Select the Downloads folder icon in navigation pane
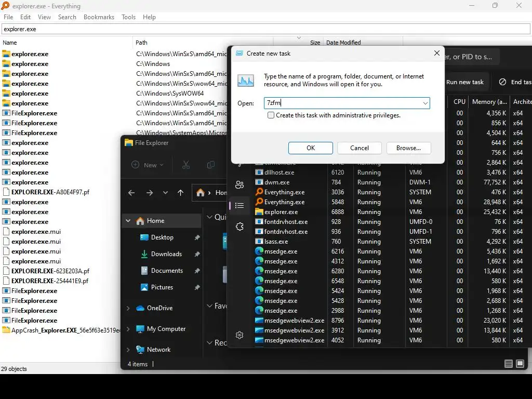Screen dimensions: 532x399 (144, 254)
